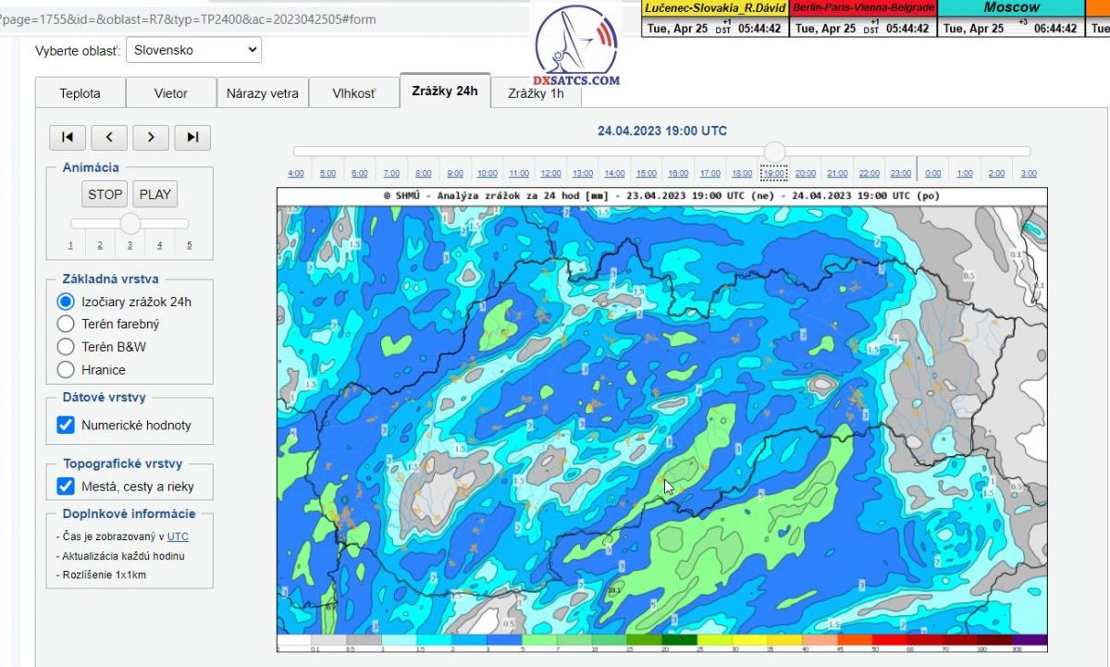Uncheck Numerické hodnoty checkbox
The height and width of the screenshot is (667, 1110).
click(66, 426)
